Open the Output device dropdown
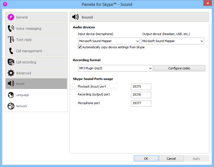 [172, 41]
